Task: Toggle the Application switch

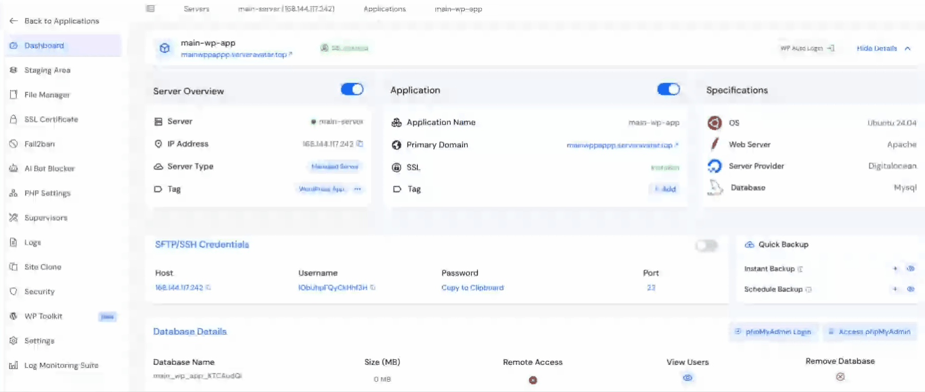Action: [669, 89]
